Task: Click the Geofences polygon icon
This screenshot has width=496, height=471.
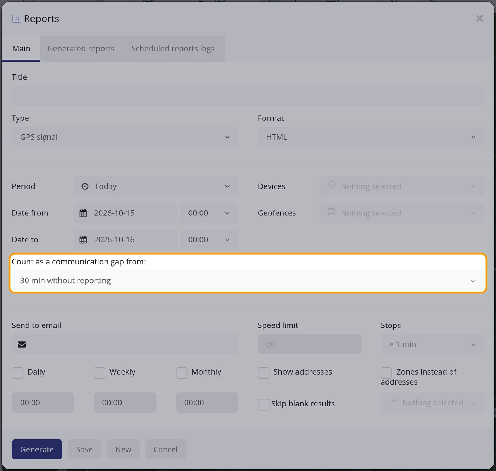Action: pyautogui.click(x=332, y=212)
